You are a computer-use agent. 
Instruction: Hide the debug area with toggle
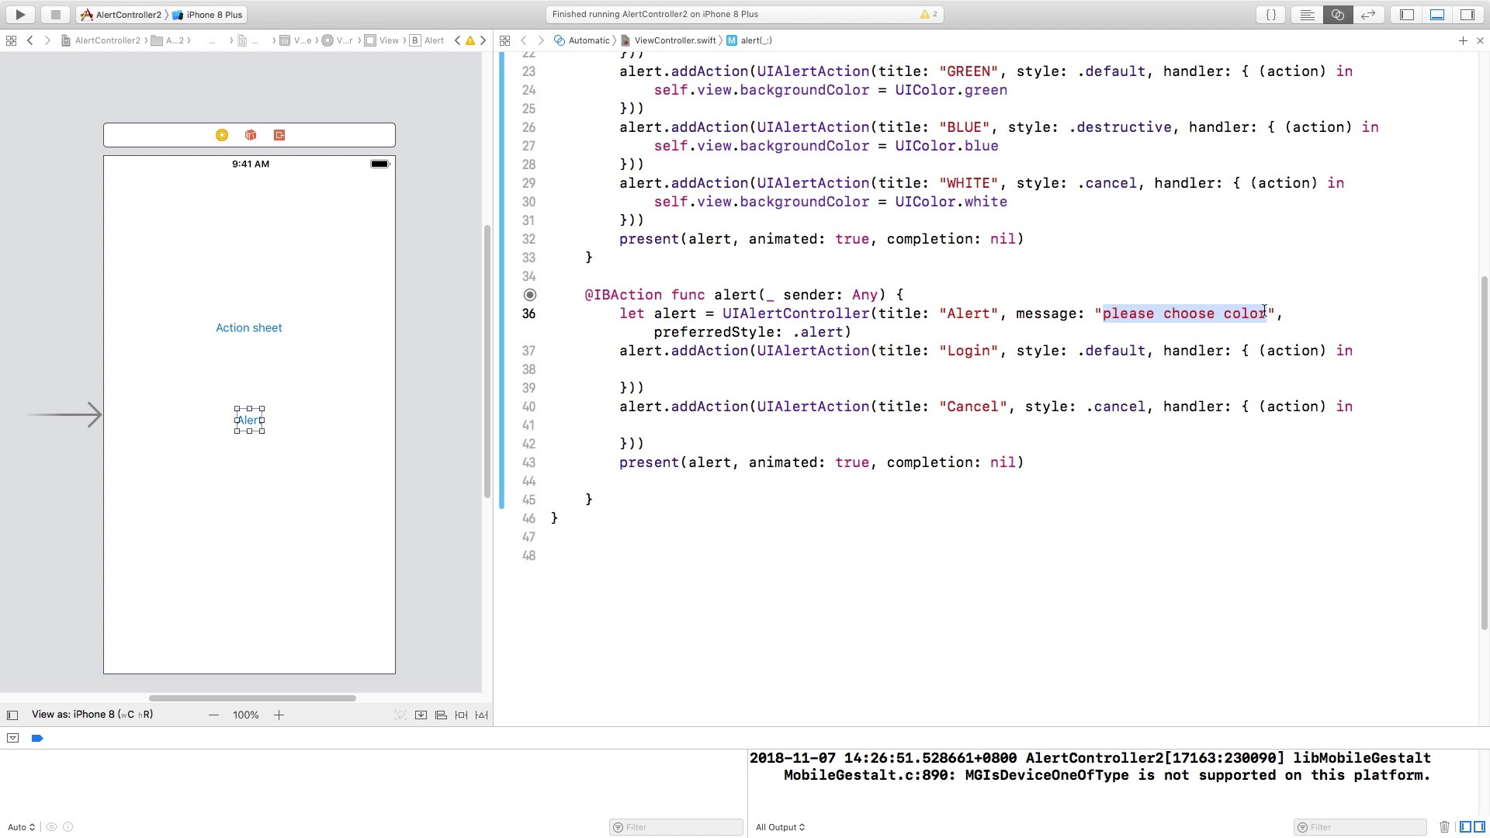12,738
